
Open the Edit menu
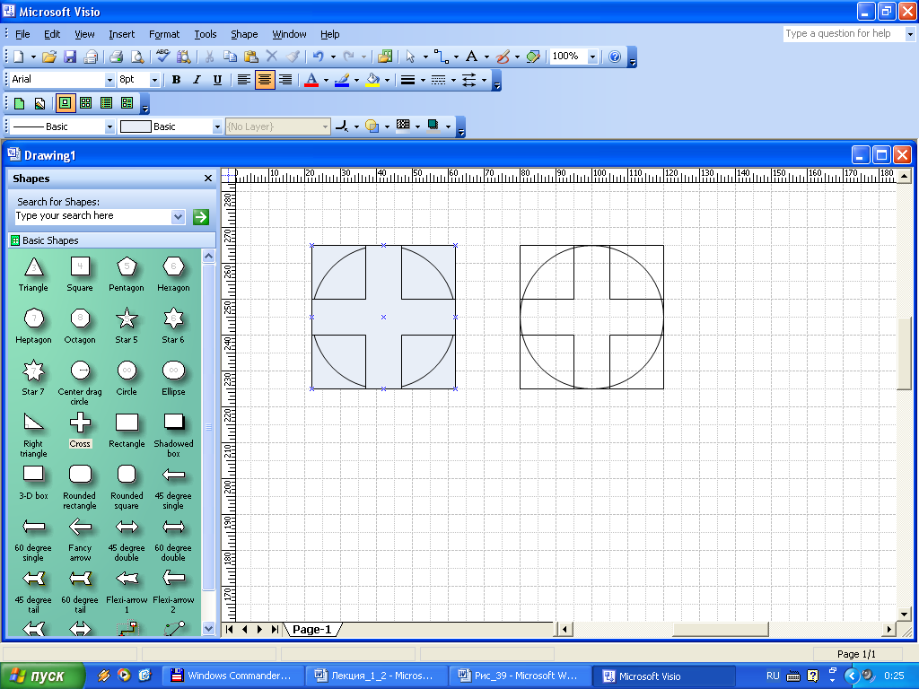52,34
